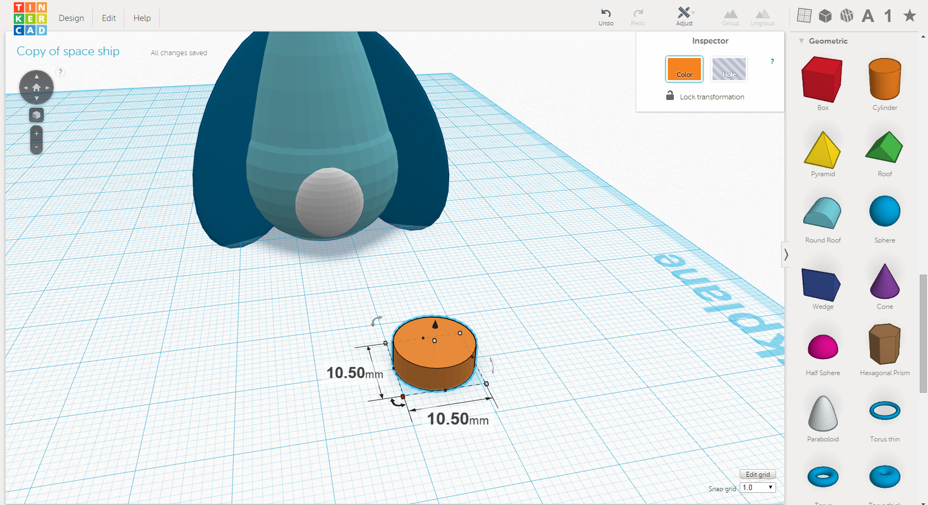Screen dimensions: 928x505
Task: Click the fit view cube button
Action: click(36, 115)
